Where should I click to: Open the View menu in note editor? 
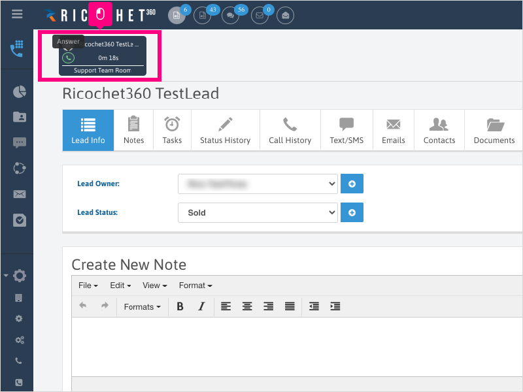[x=155, y=286]
